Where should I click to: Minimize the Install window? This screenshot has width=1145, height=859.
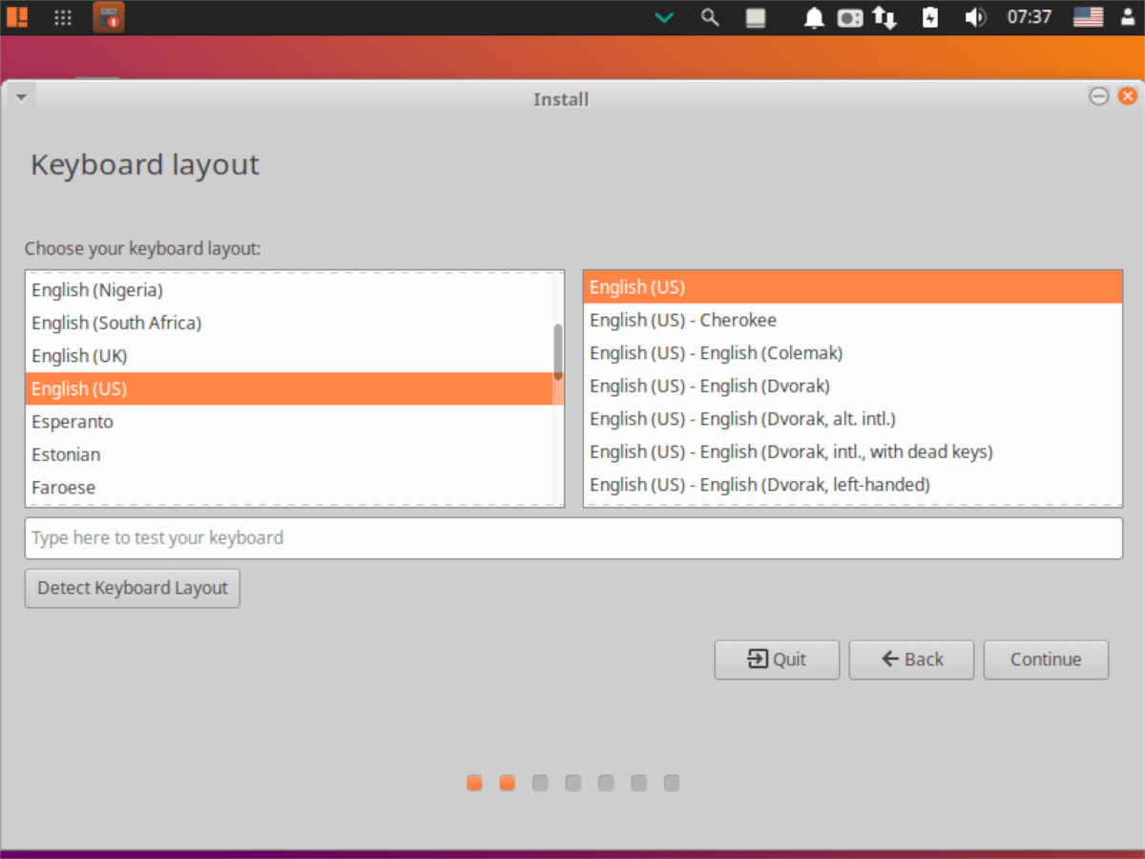pyautogui.click(x=1099, y=96)
